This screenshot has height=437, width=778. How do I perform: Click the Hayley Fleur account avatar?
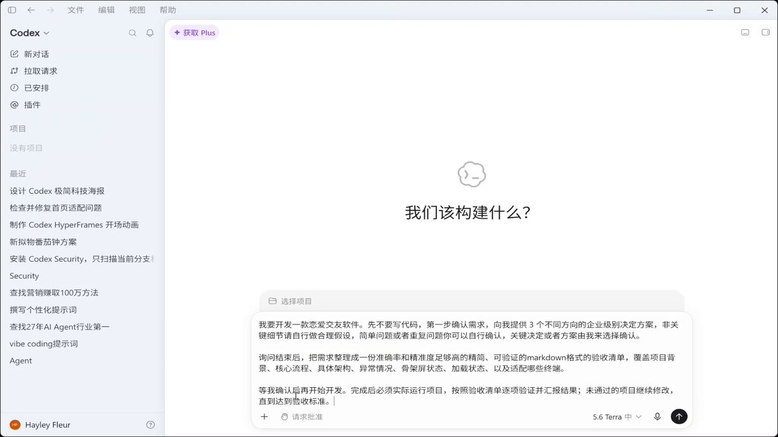coord(15,425)
